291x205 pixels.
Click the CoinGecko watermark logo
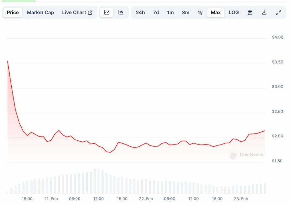[233, 155]
